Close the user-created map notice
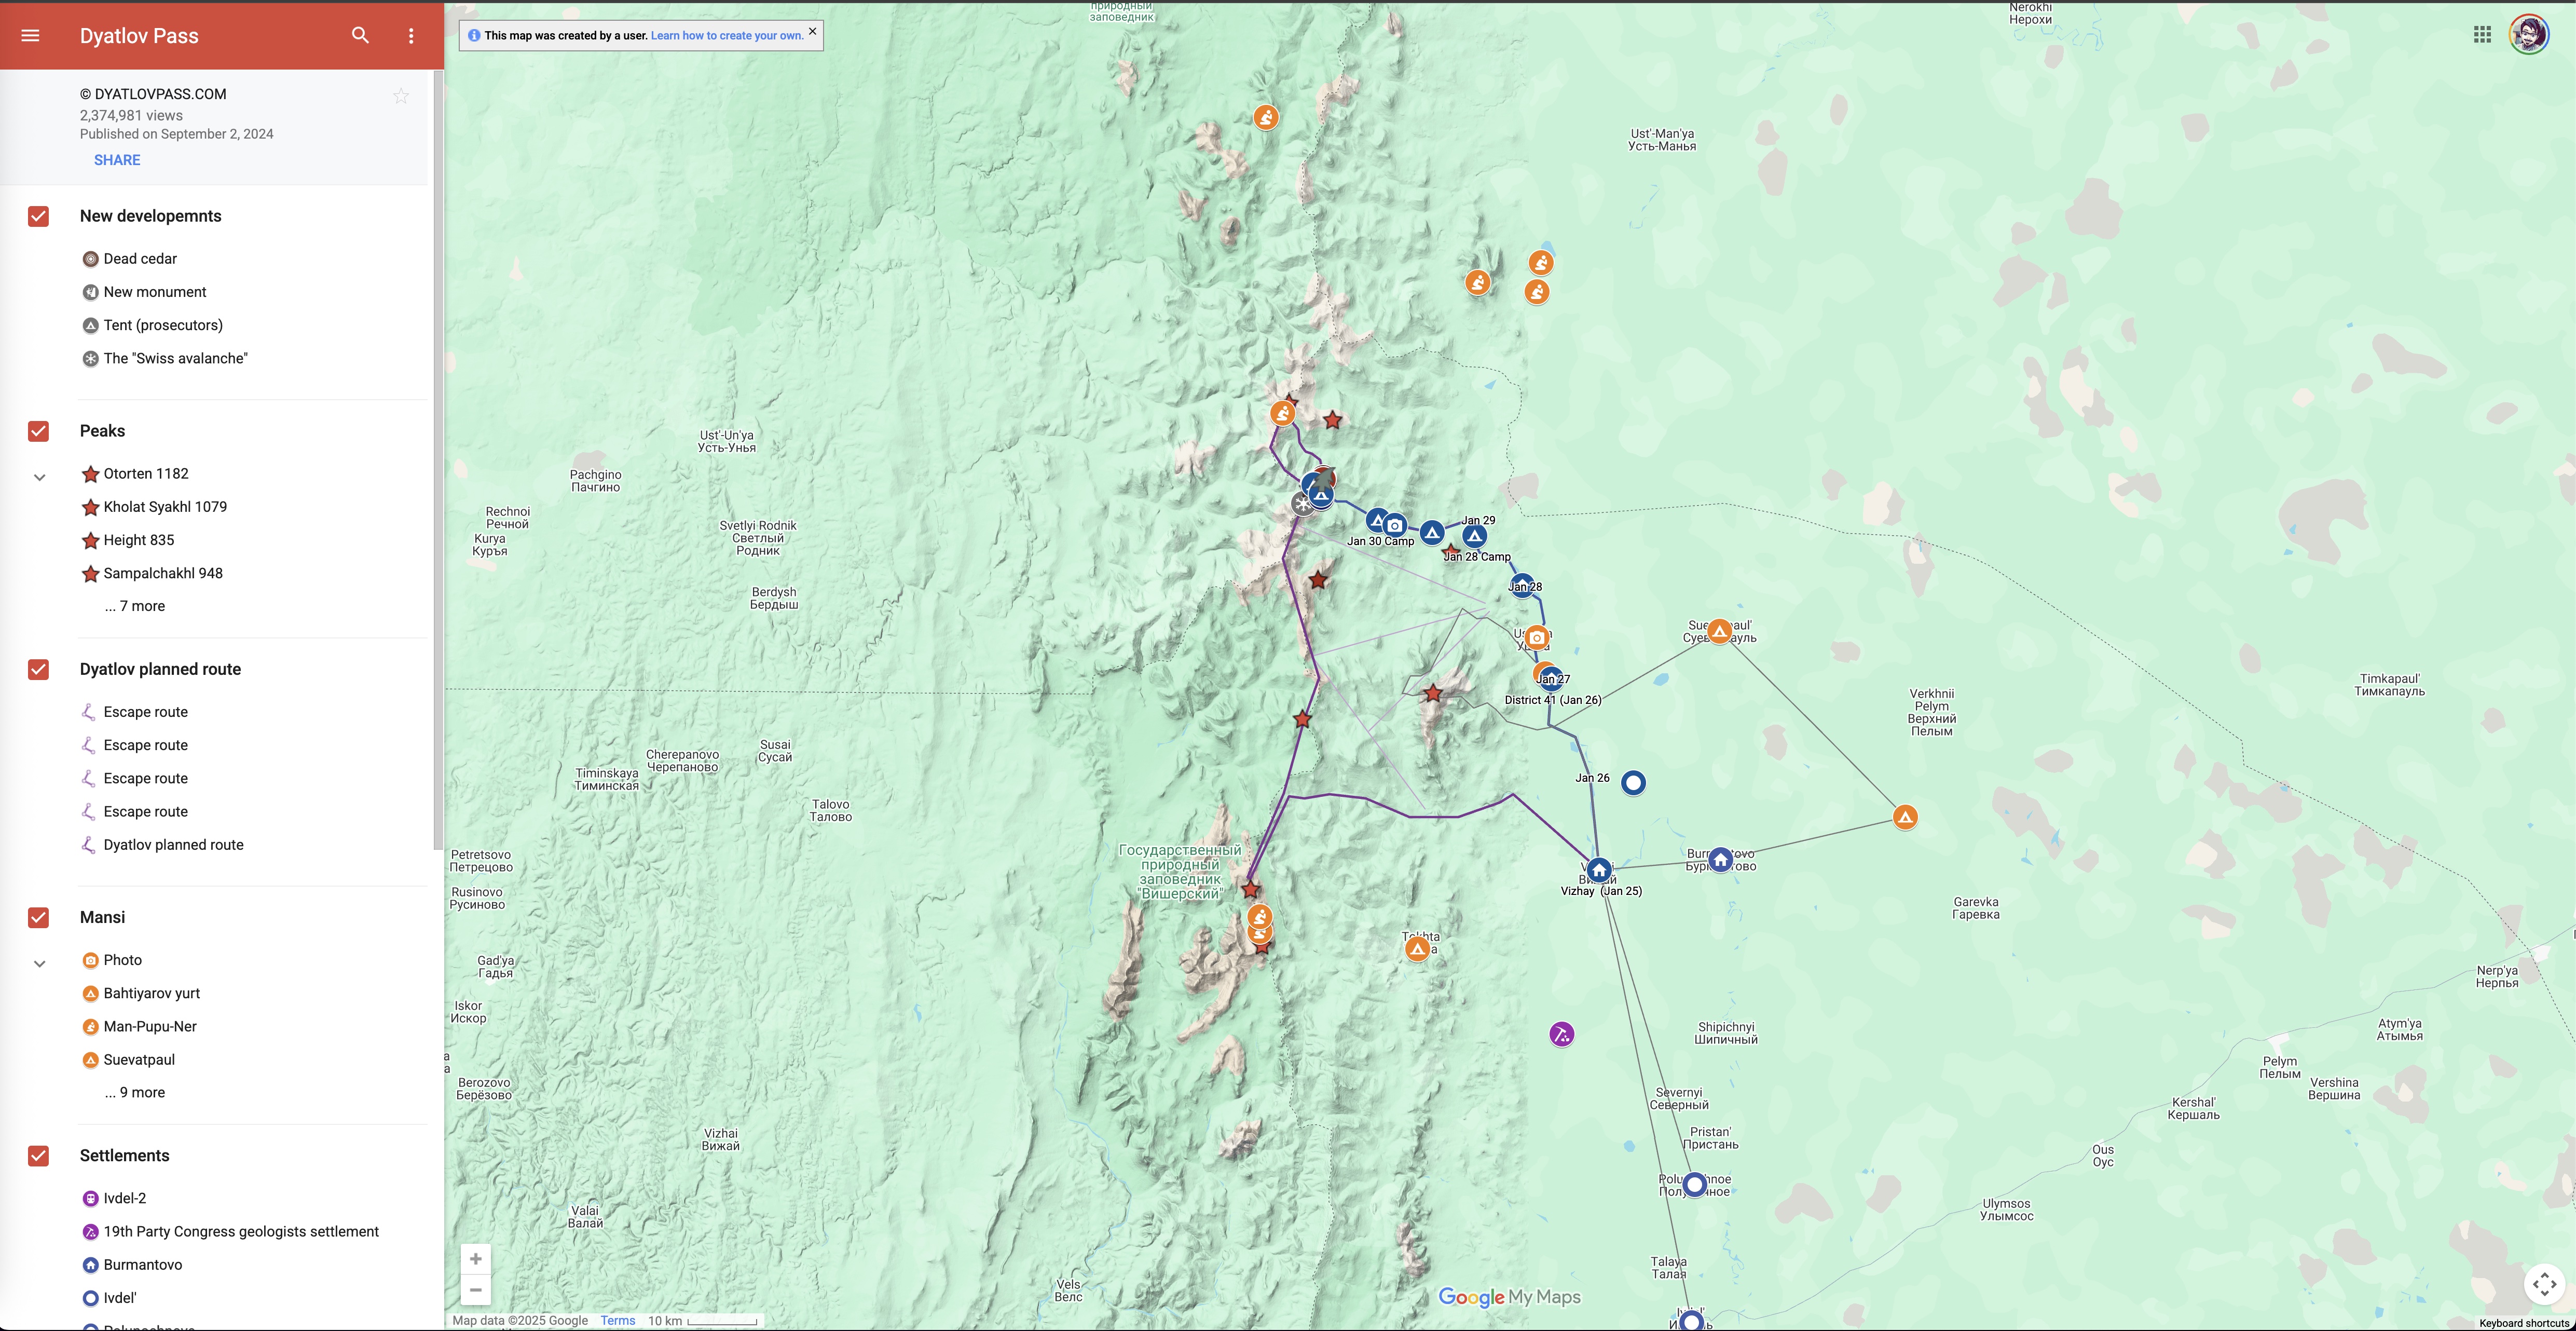The image size is (2576, 1331). pos(812,31)
